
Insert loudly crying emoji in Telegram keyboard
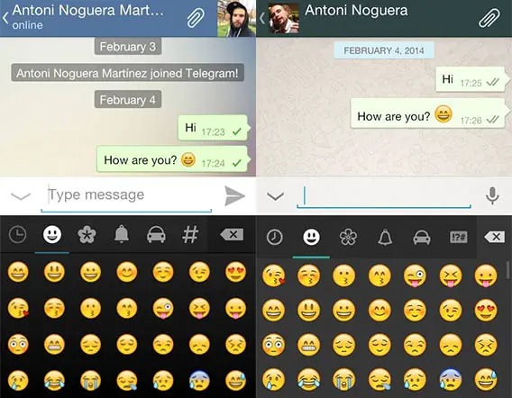click(90, 380)
